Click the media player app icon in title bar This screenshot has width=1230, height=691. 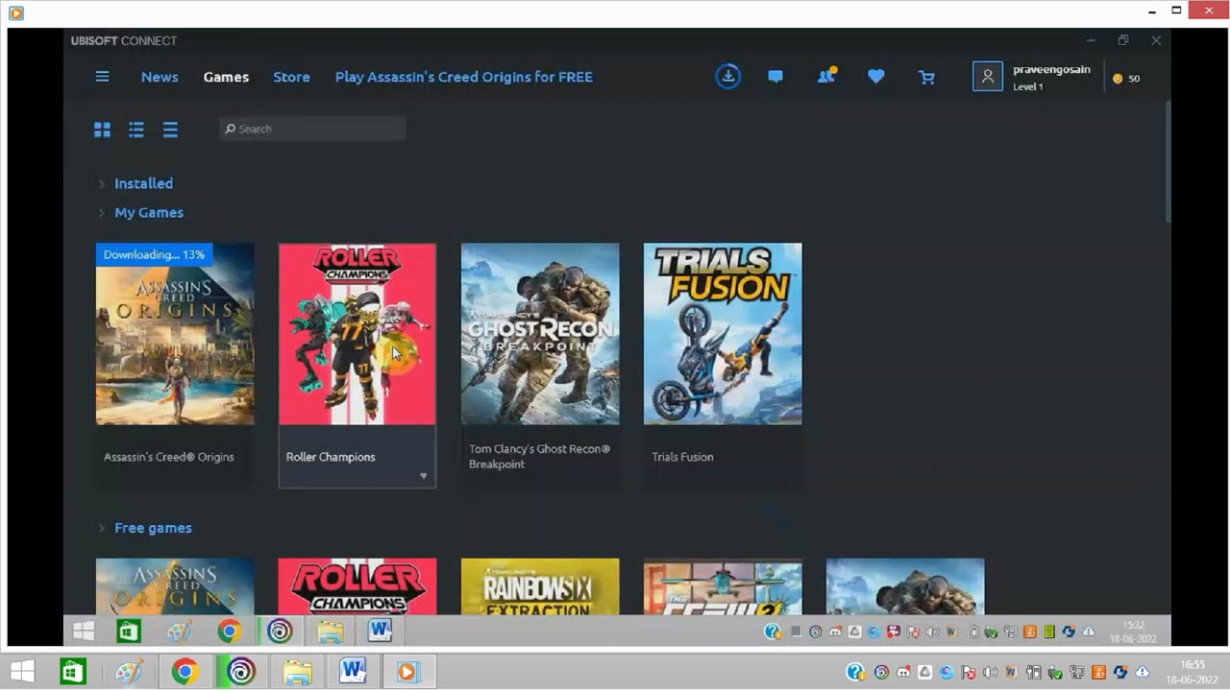coord(15,12)
